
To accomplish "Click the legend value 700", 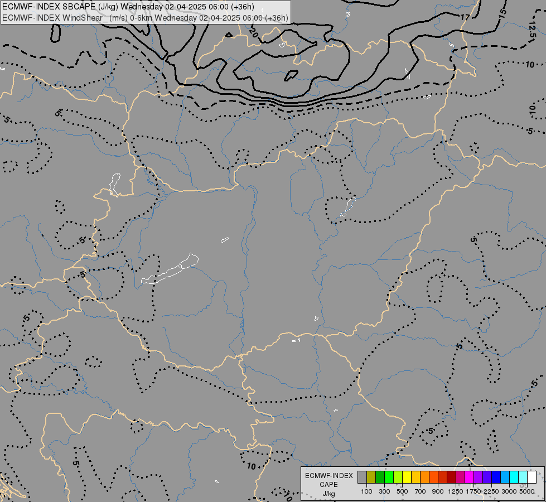I will click(x=421, y=491).
